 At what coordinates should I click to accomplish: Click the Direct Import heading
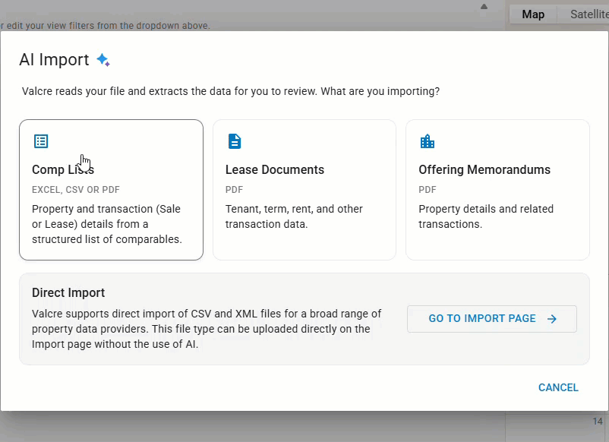click(x=68, y=292)
